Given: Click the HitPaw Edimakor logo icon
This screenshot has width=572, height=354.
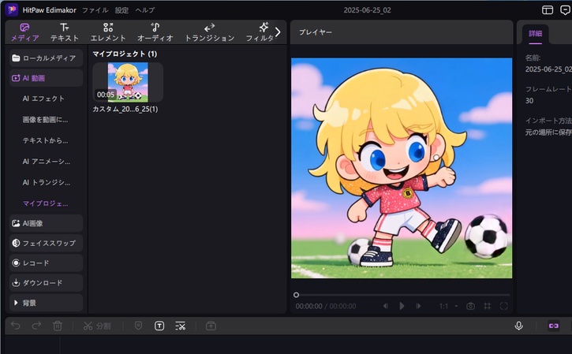Looking at the screenshot, I should pyautogui.click(x=12, y=9).
